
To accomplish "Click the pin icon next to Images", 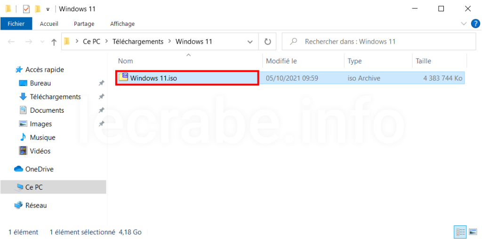I will [101, 124].
